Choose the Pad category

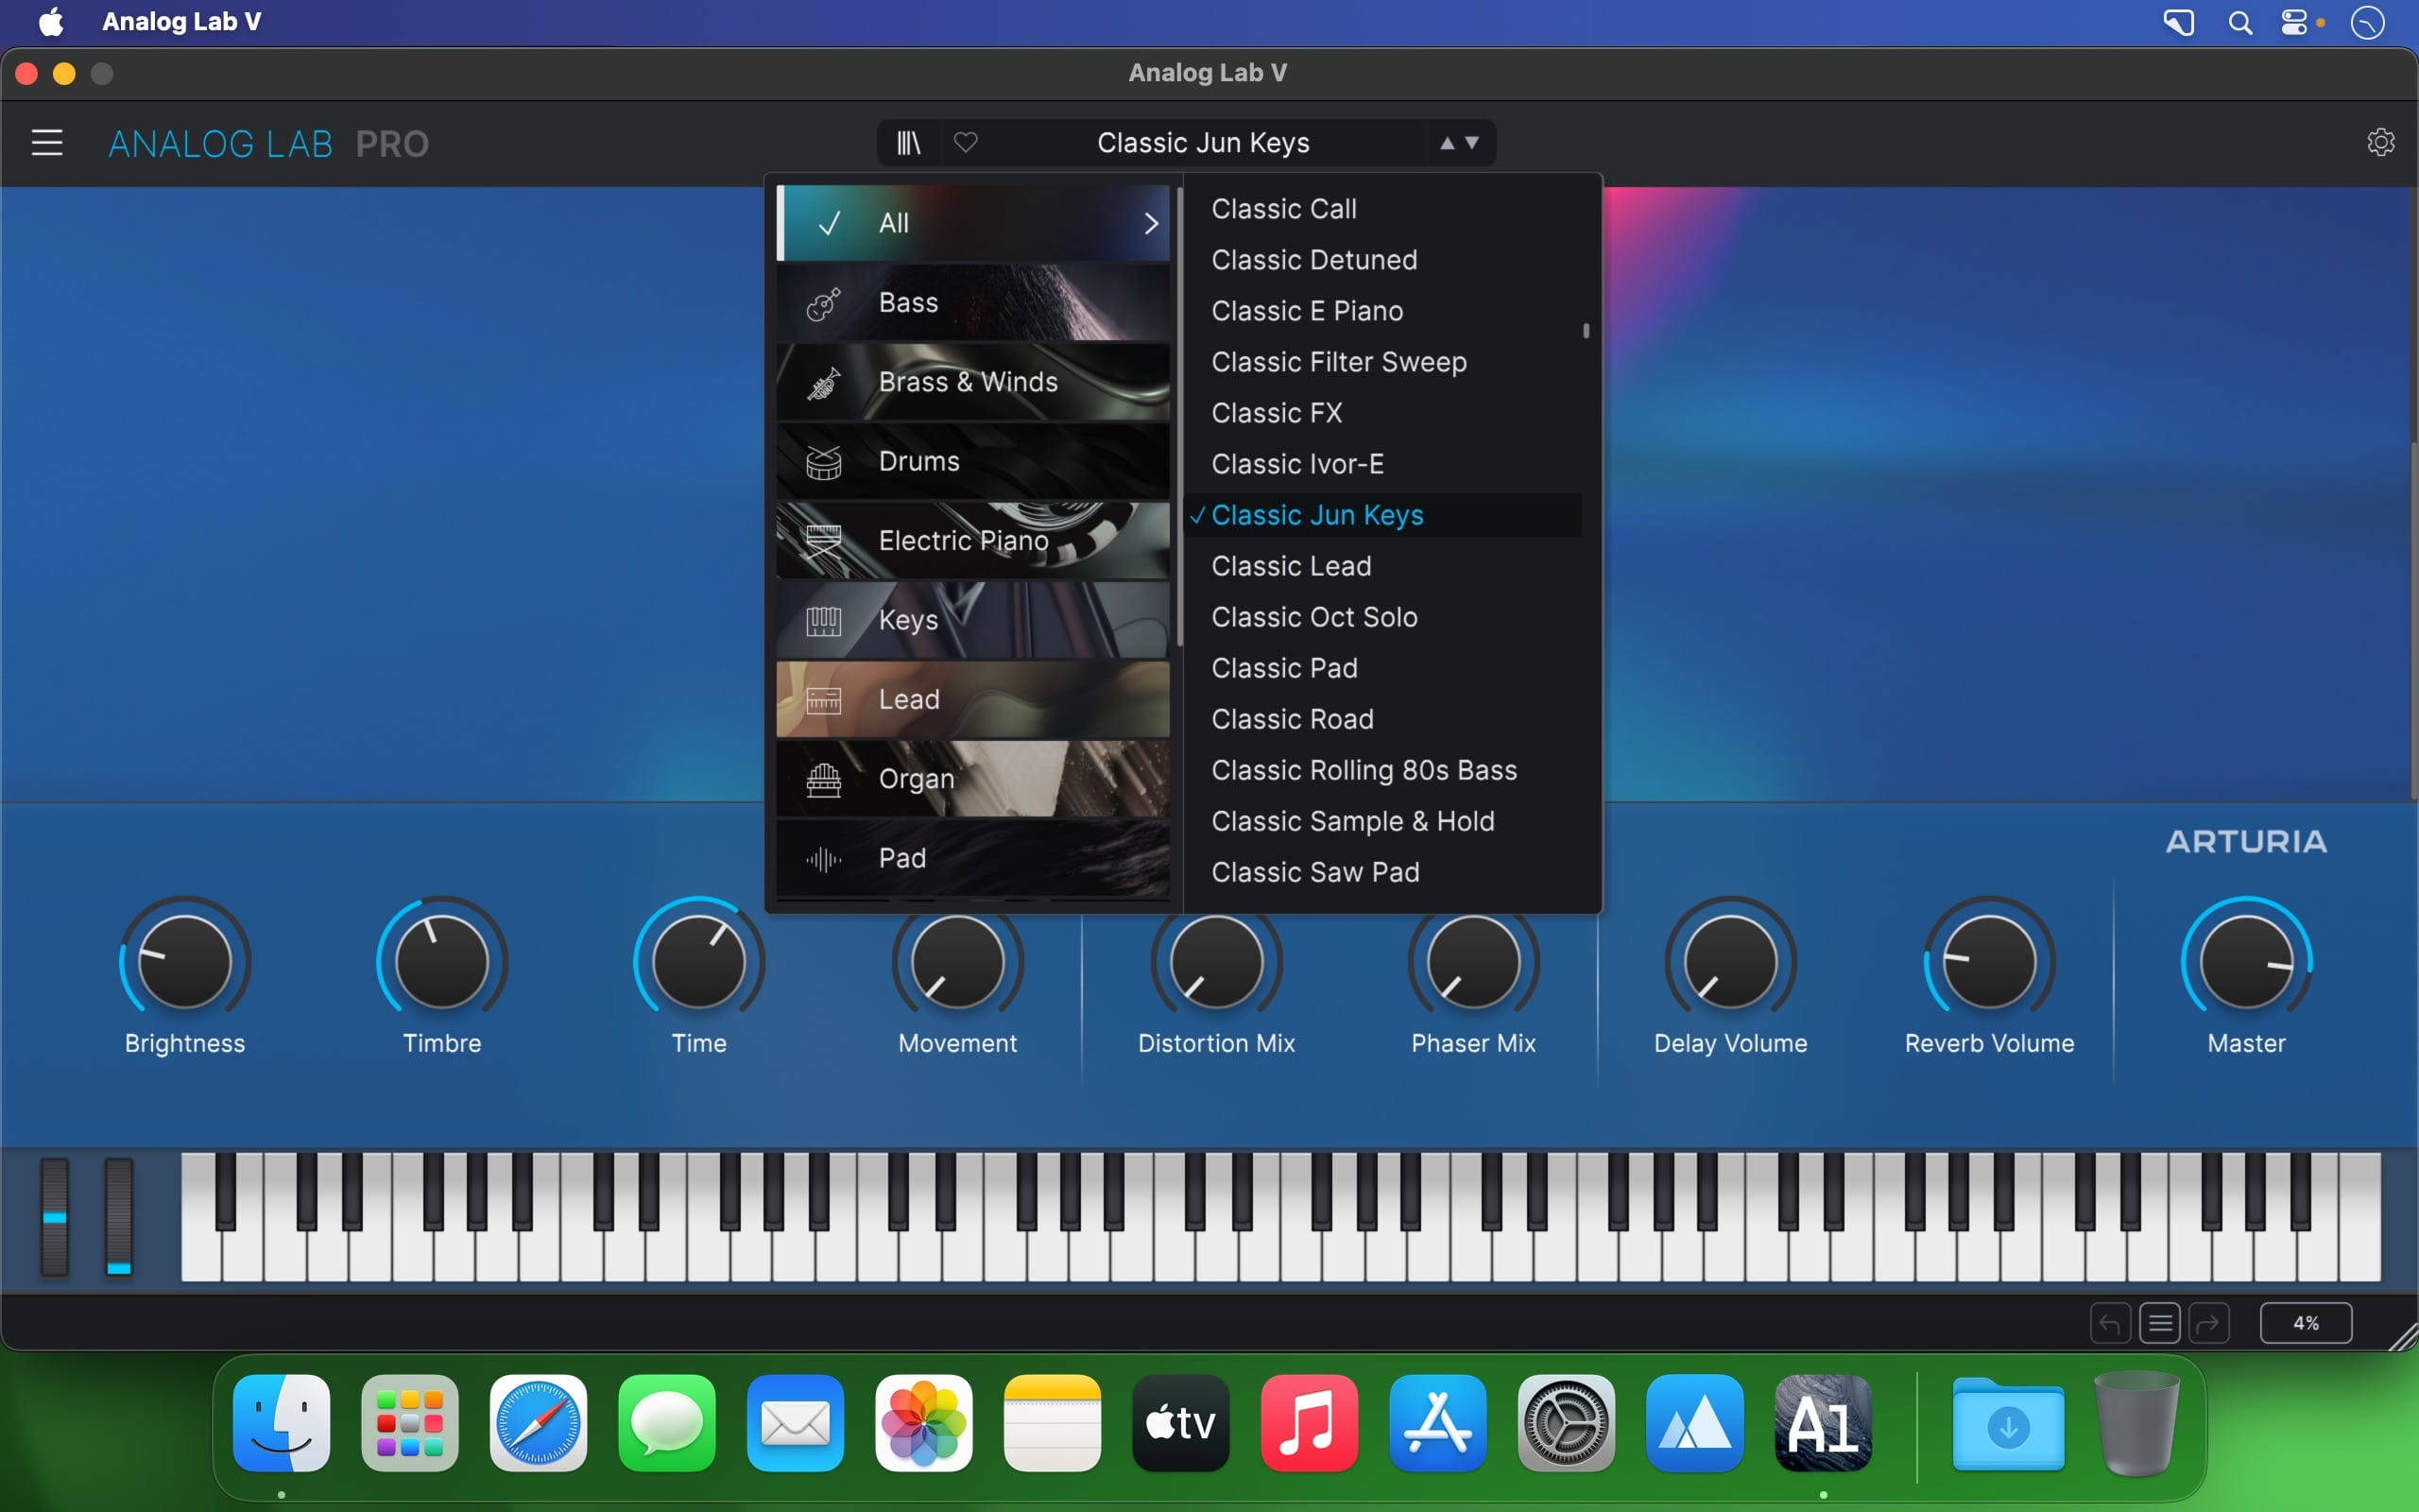point(972,858)
